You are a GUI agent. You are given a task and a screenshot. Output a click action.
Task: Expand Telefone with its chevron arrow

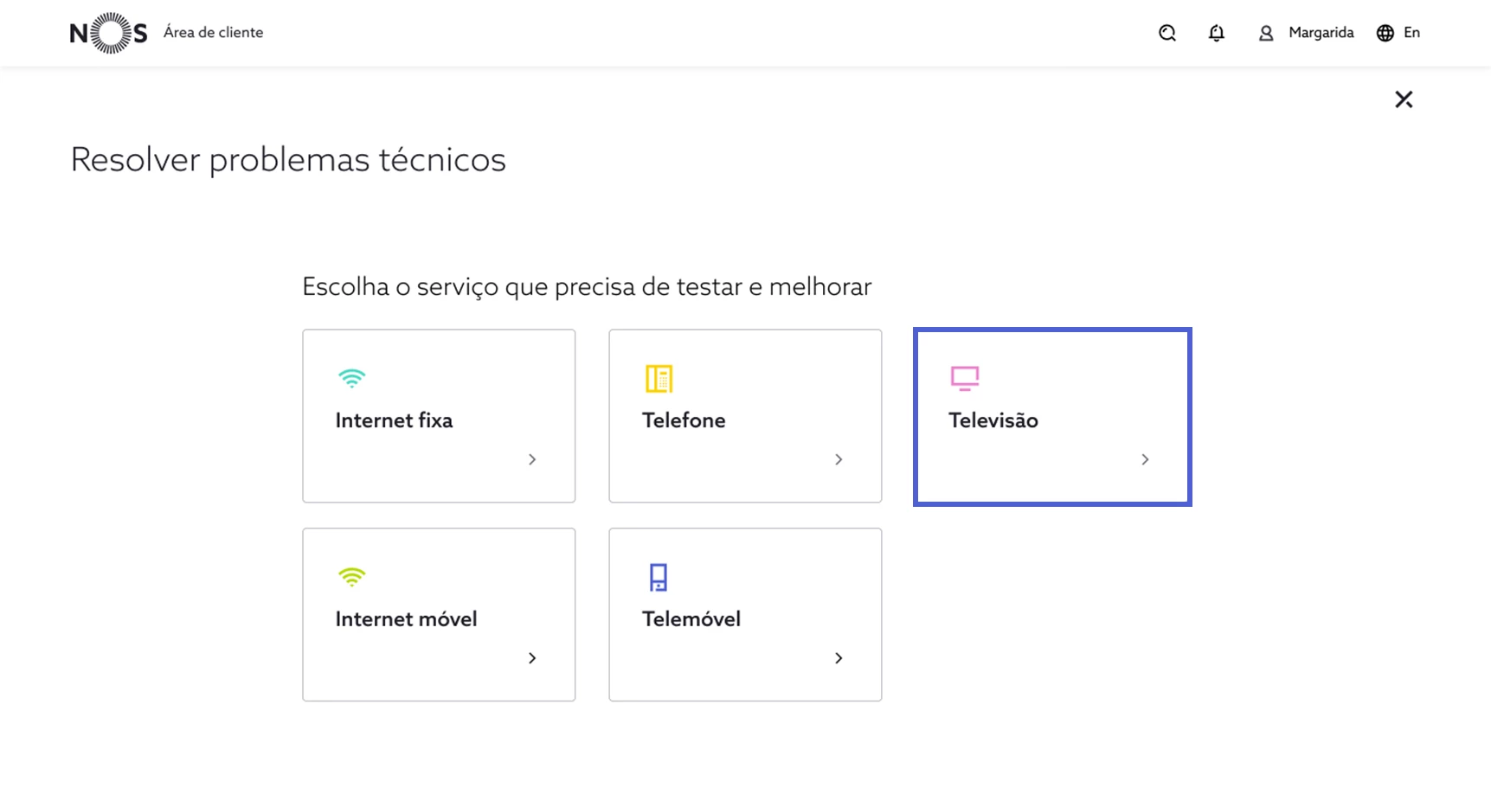(839, 459)
